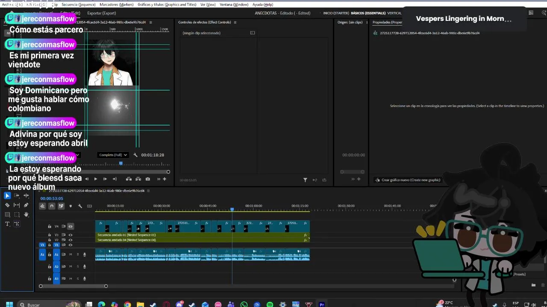Open the Source monitor button editor plus
This screenshot has height=307, width=547.
[x=359, y=179]
